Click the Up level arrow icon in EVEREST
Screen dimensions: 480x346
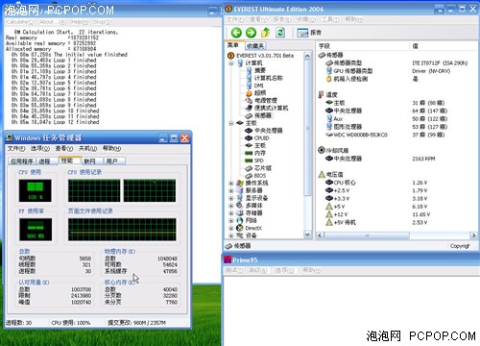coord(266,33)
